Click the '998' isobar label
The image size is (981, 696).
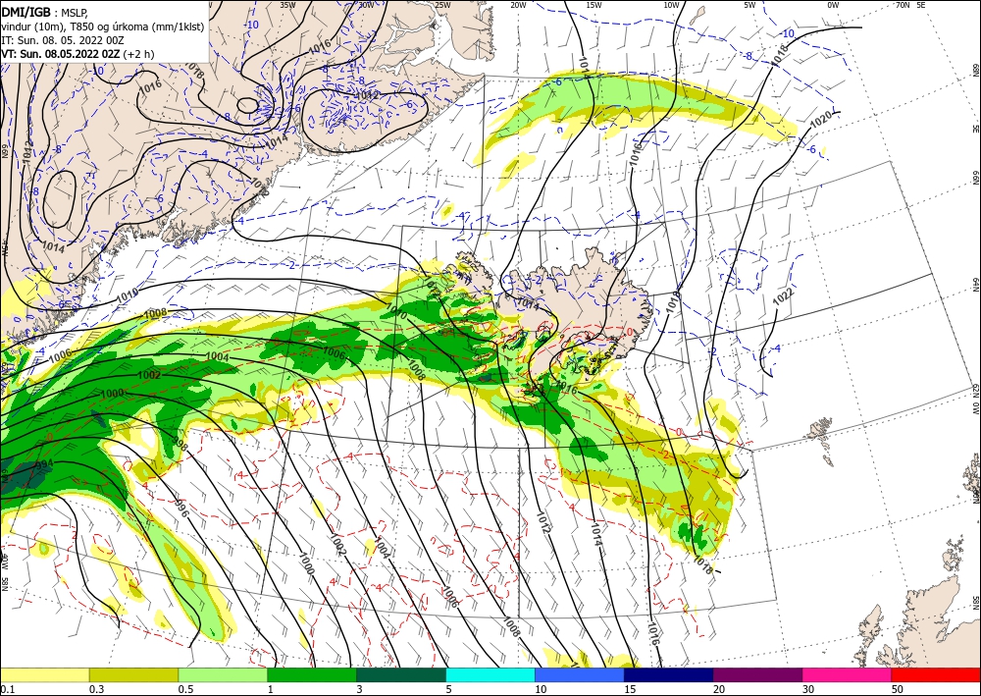coord(180,445)
